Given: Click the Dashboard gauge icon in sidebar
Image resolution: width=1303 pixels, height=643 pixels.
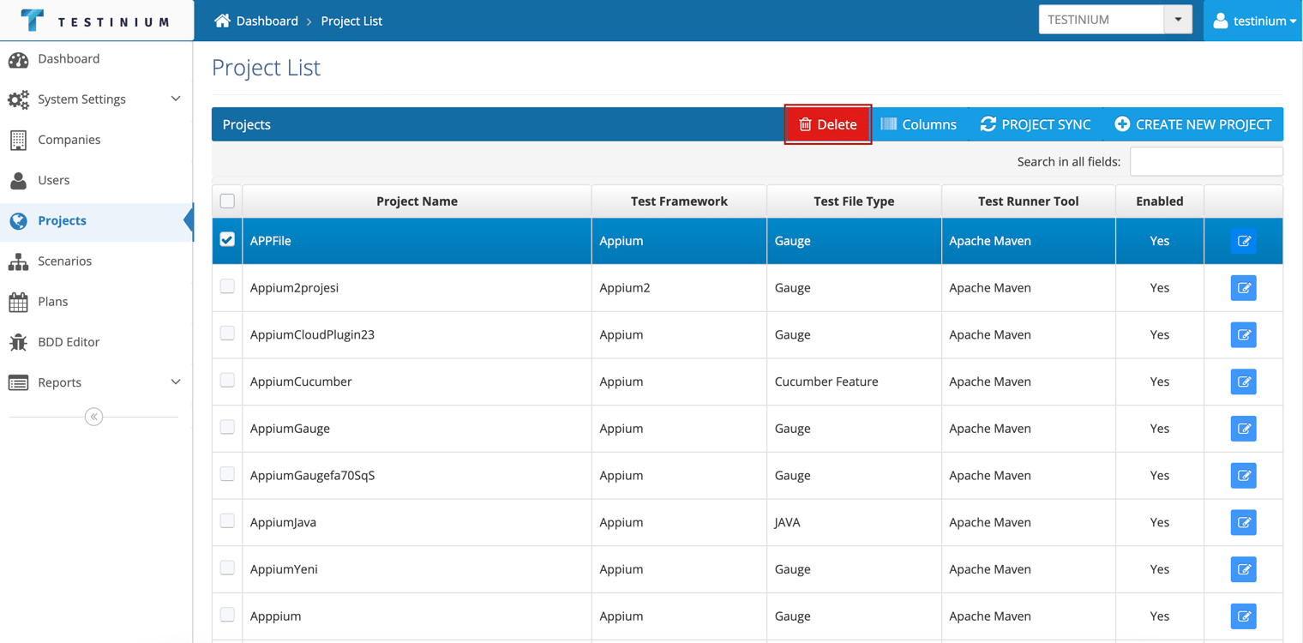Looking at the screenshot, I should [x=18, y=59].
